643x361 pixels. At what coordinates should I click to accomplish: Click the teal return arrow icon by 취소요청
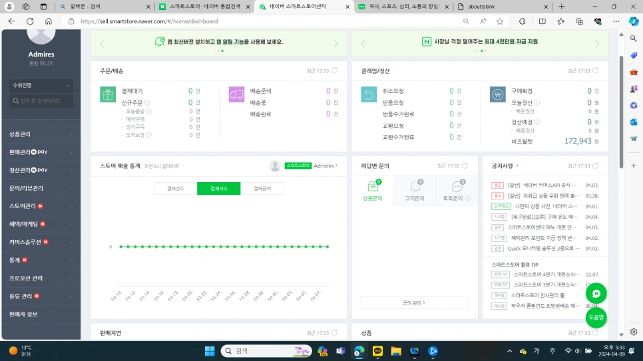pos(369,94)
